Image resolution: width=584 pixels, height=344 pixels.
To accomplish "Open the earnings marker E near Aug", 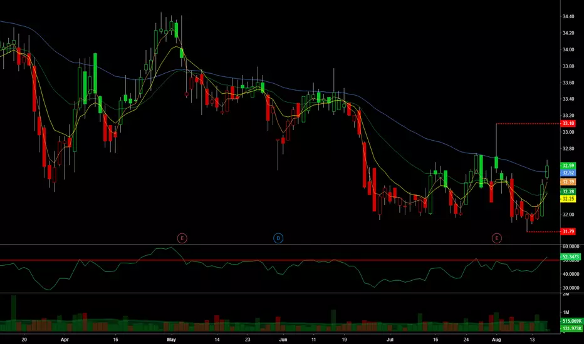I will (x=496, y=238).
